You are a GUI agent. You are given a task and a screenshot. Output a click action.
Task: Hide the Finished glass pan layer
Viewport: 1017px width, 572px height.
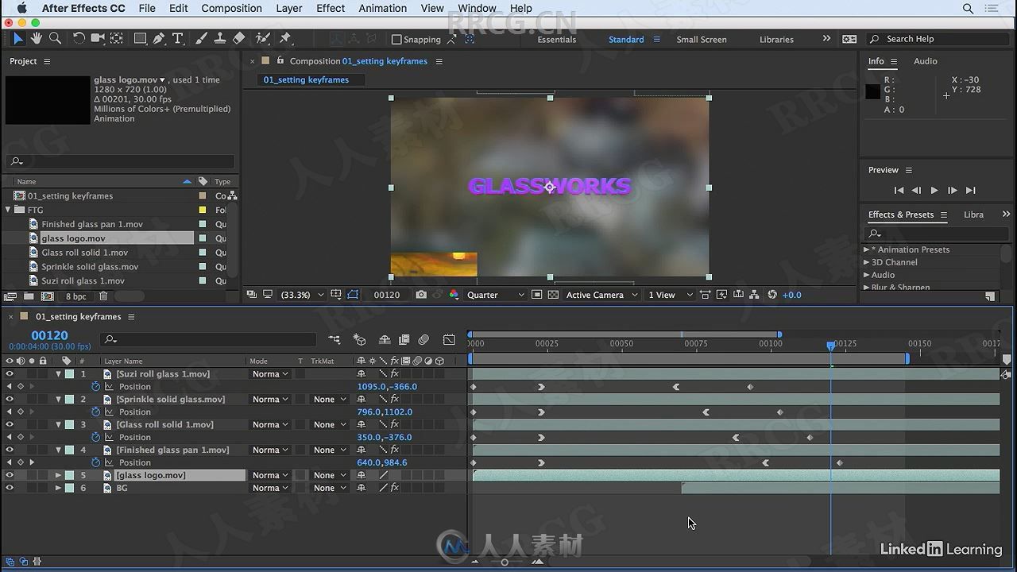coord(10,450)
